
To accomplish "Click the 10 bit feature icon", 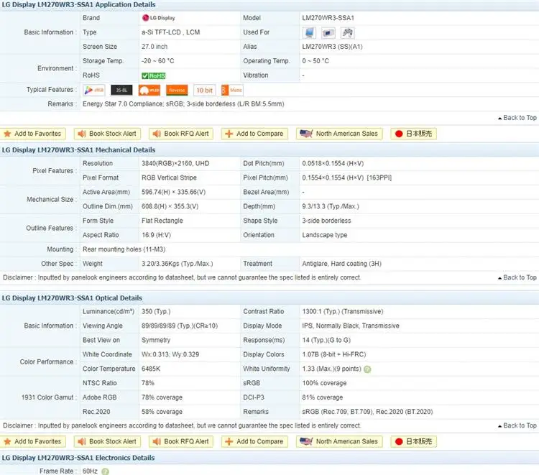I will point(204,91).
